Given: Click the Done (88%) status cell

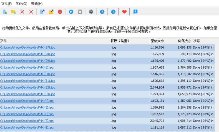Looking at the screenshot, I should (203, 54).
